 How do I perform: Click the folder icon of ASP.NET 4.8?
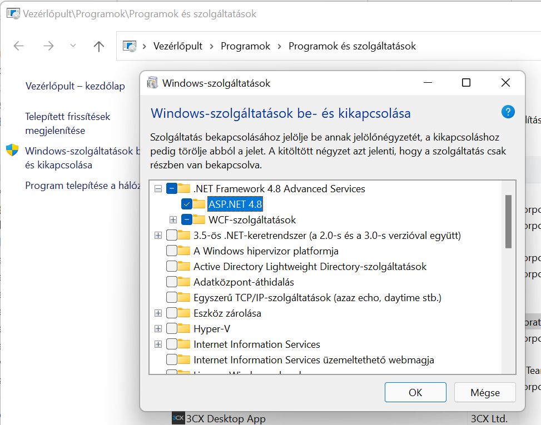pos(199,204)
